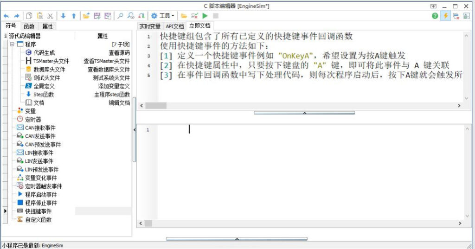Collapse the 程序 tree node
This screenshot has height=249, width=475.
pos(12,44)
